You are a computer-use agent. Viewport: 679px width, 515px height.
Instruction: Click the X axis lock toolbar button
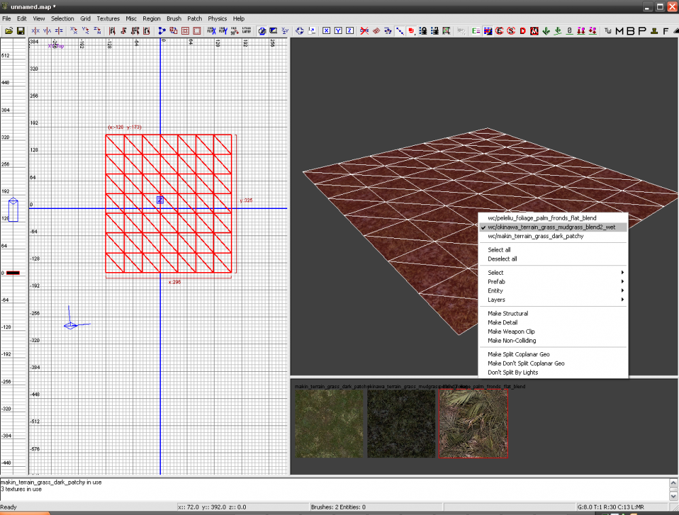327,31
